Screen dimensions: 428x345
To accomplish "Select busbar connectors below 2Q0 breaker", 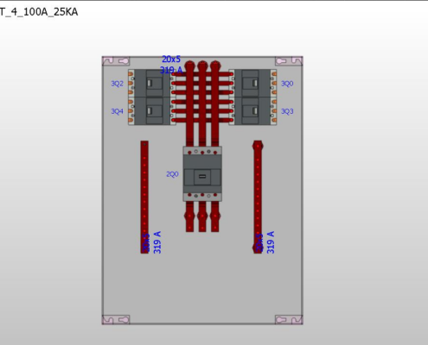I will [x=202, y=216].
